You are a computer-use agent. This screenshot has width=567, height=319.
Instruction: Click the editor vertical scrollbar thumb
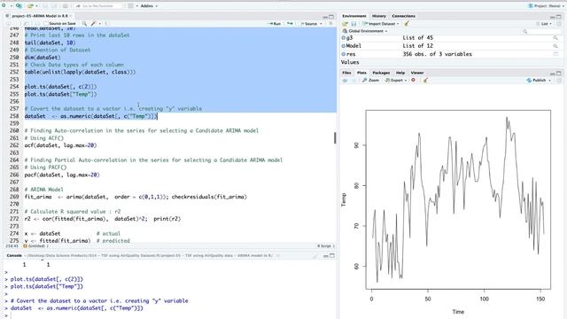click(x=335, y=138)
